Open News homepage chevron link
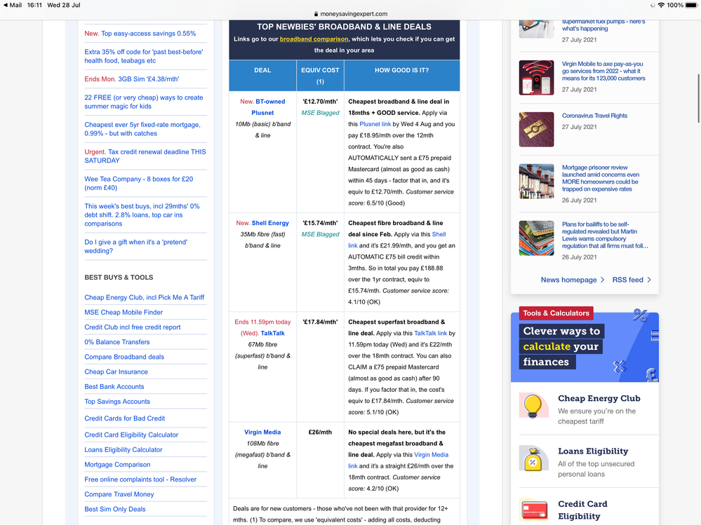The height and width of the screenshot is (525, 701). point(573,280)
